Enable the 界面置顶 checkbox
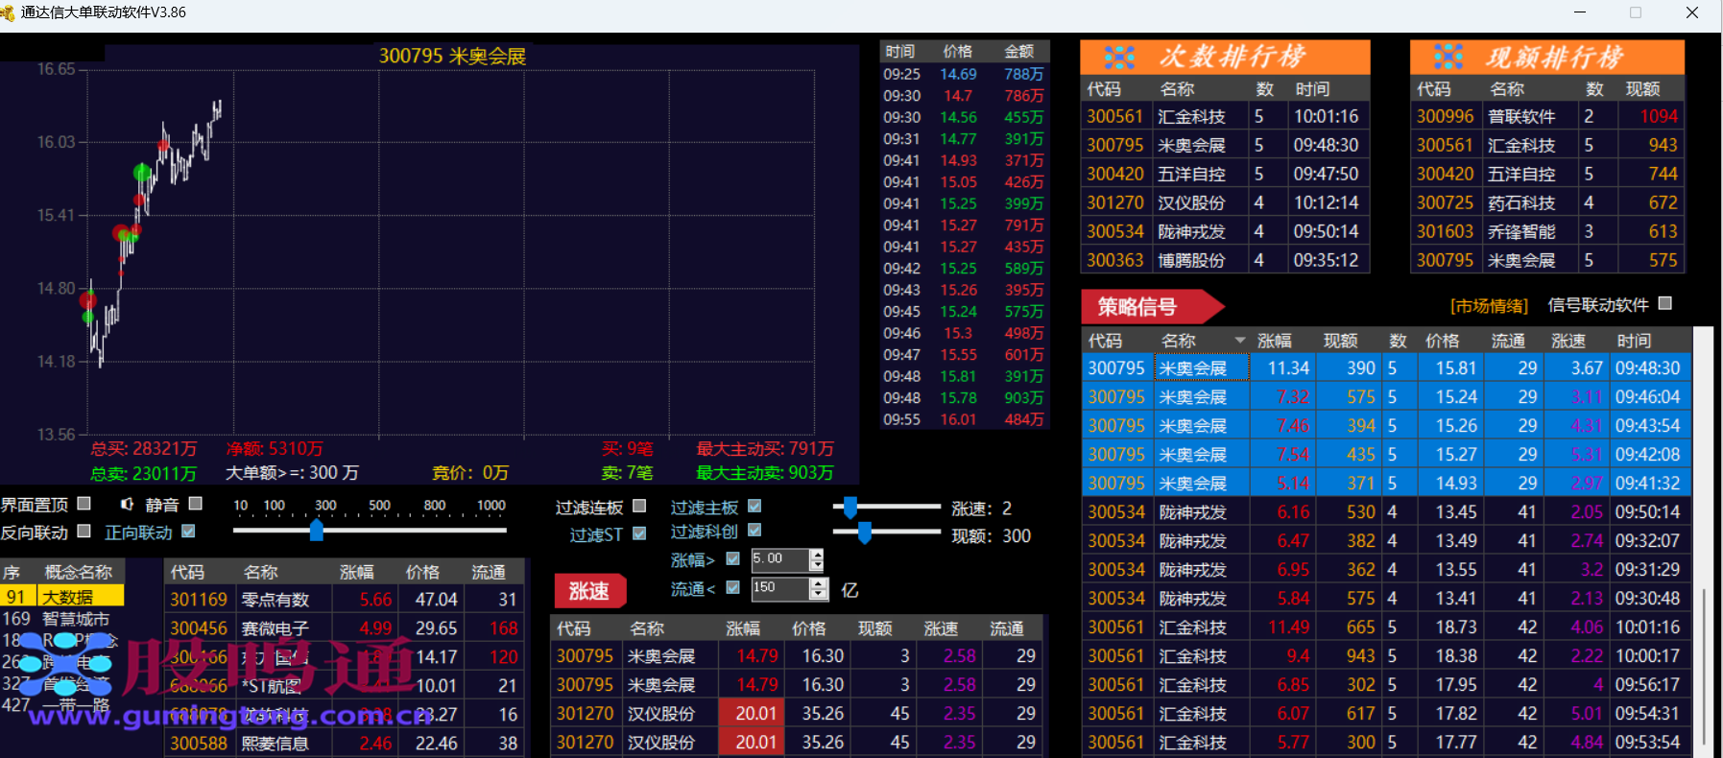Screen dimensions: 1723x758 click(84, 504)
